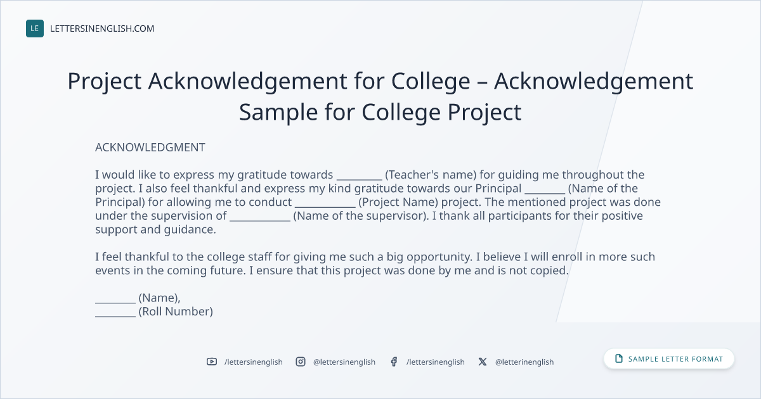Visit the @lettersinenglish Instagram handle
Viewport: 761px width, 399px height.
(x=344, y=362)
